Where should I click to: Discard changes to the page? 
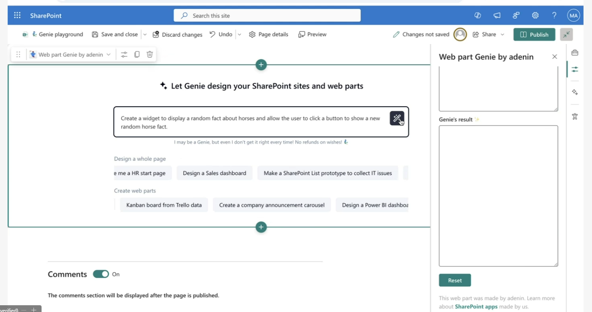coord(178,34)
